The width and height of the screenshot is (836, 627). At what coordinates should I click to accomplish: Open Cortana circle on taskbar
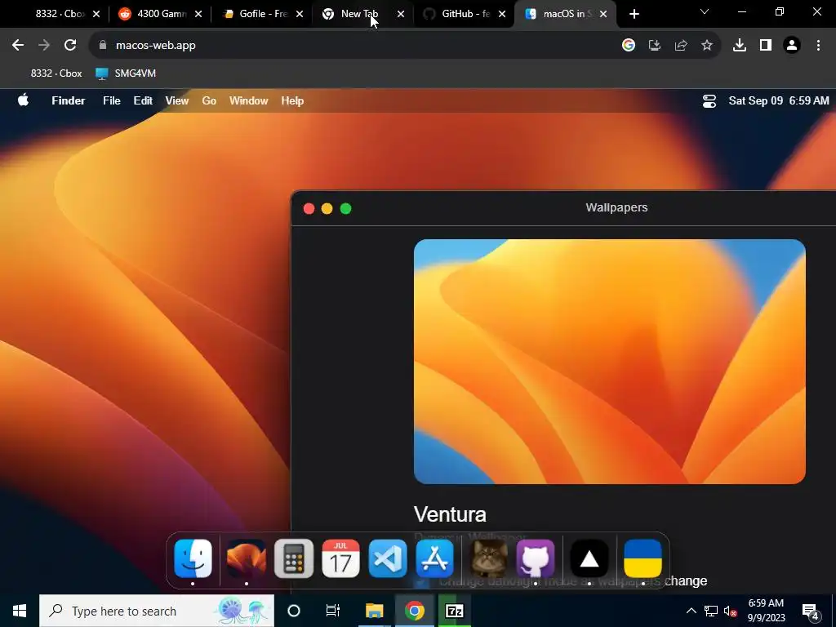click(x=294, y=611)
